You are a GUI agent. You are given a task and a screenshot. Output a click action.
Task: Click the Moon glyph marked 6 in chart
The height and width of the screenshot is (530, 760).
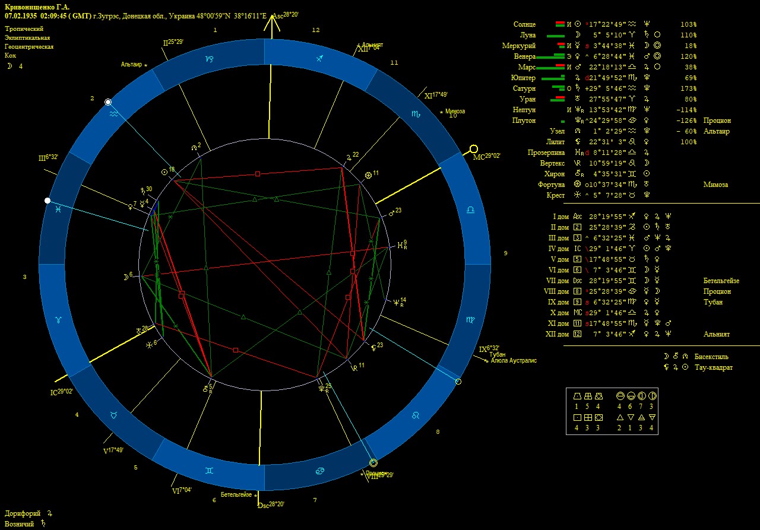(125, 276)
